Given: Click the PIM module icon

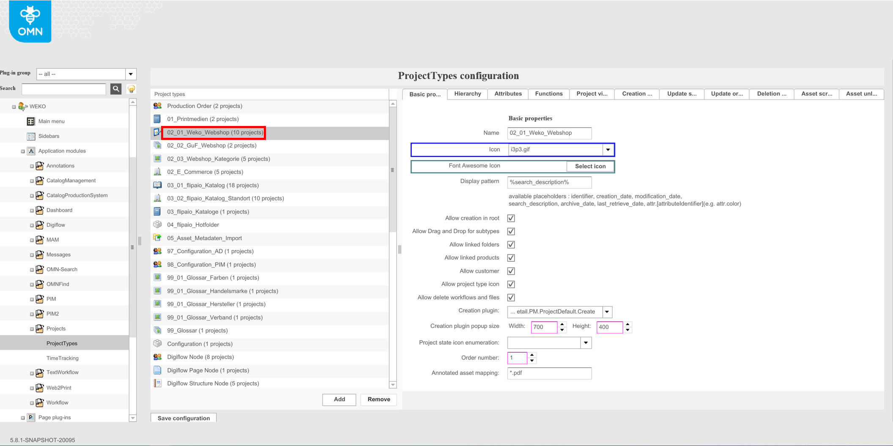Looking at the screenshot, I should (39, 298).
